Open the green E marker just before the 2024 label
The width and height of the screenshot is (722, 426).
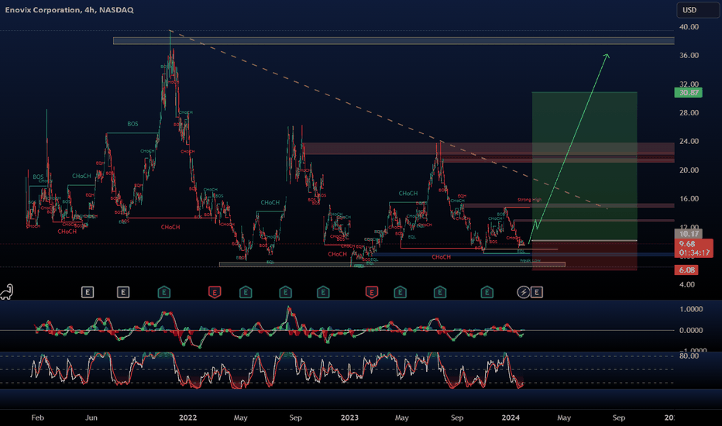click(486, 292)
